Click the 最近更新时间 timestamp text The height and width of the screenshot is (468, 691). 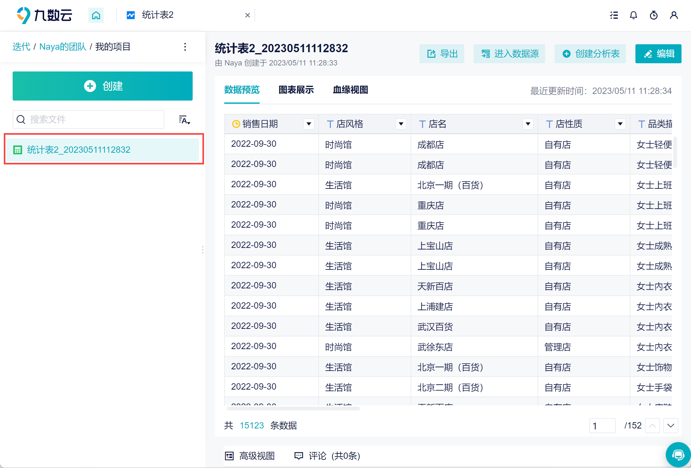click(x=601, y=91)
